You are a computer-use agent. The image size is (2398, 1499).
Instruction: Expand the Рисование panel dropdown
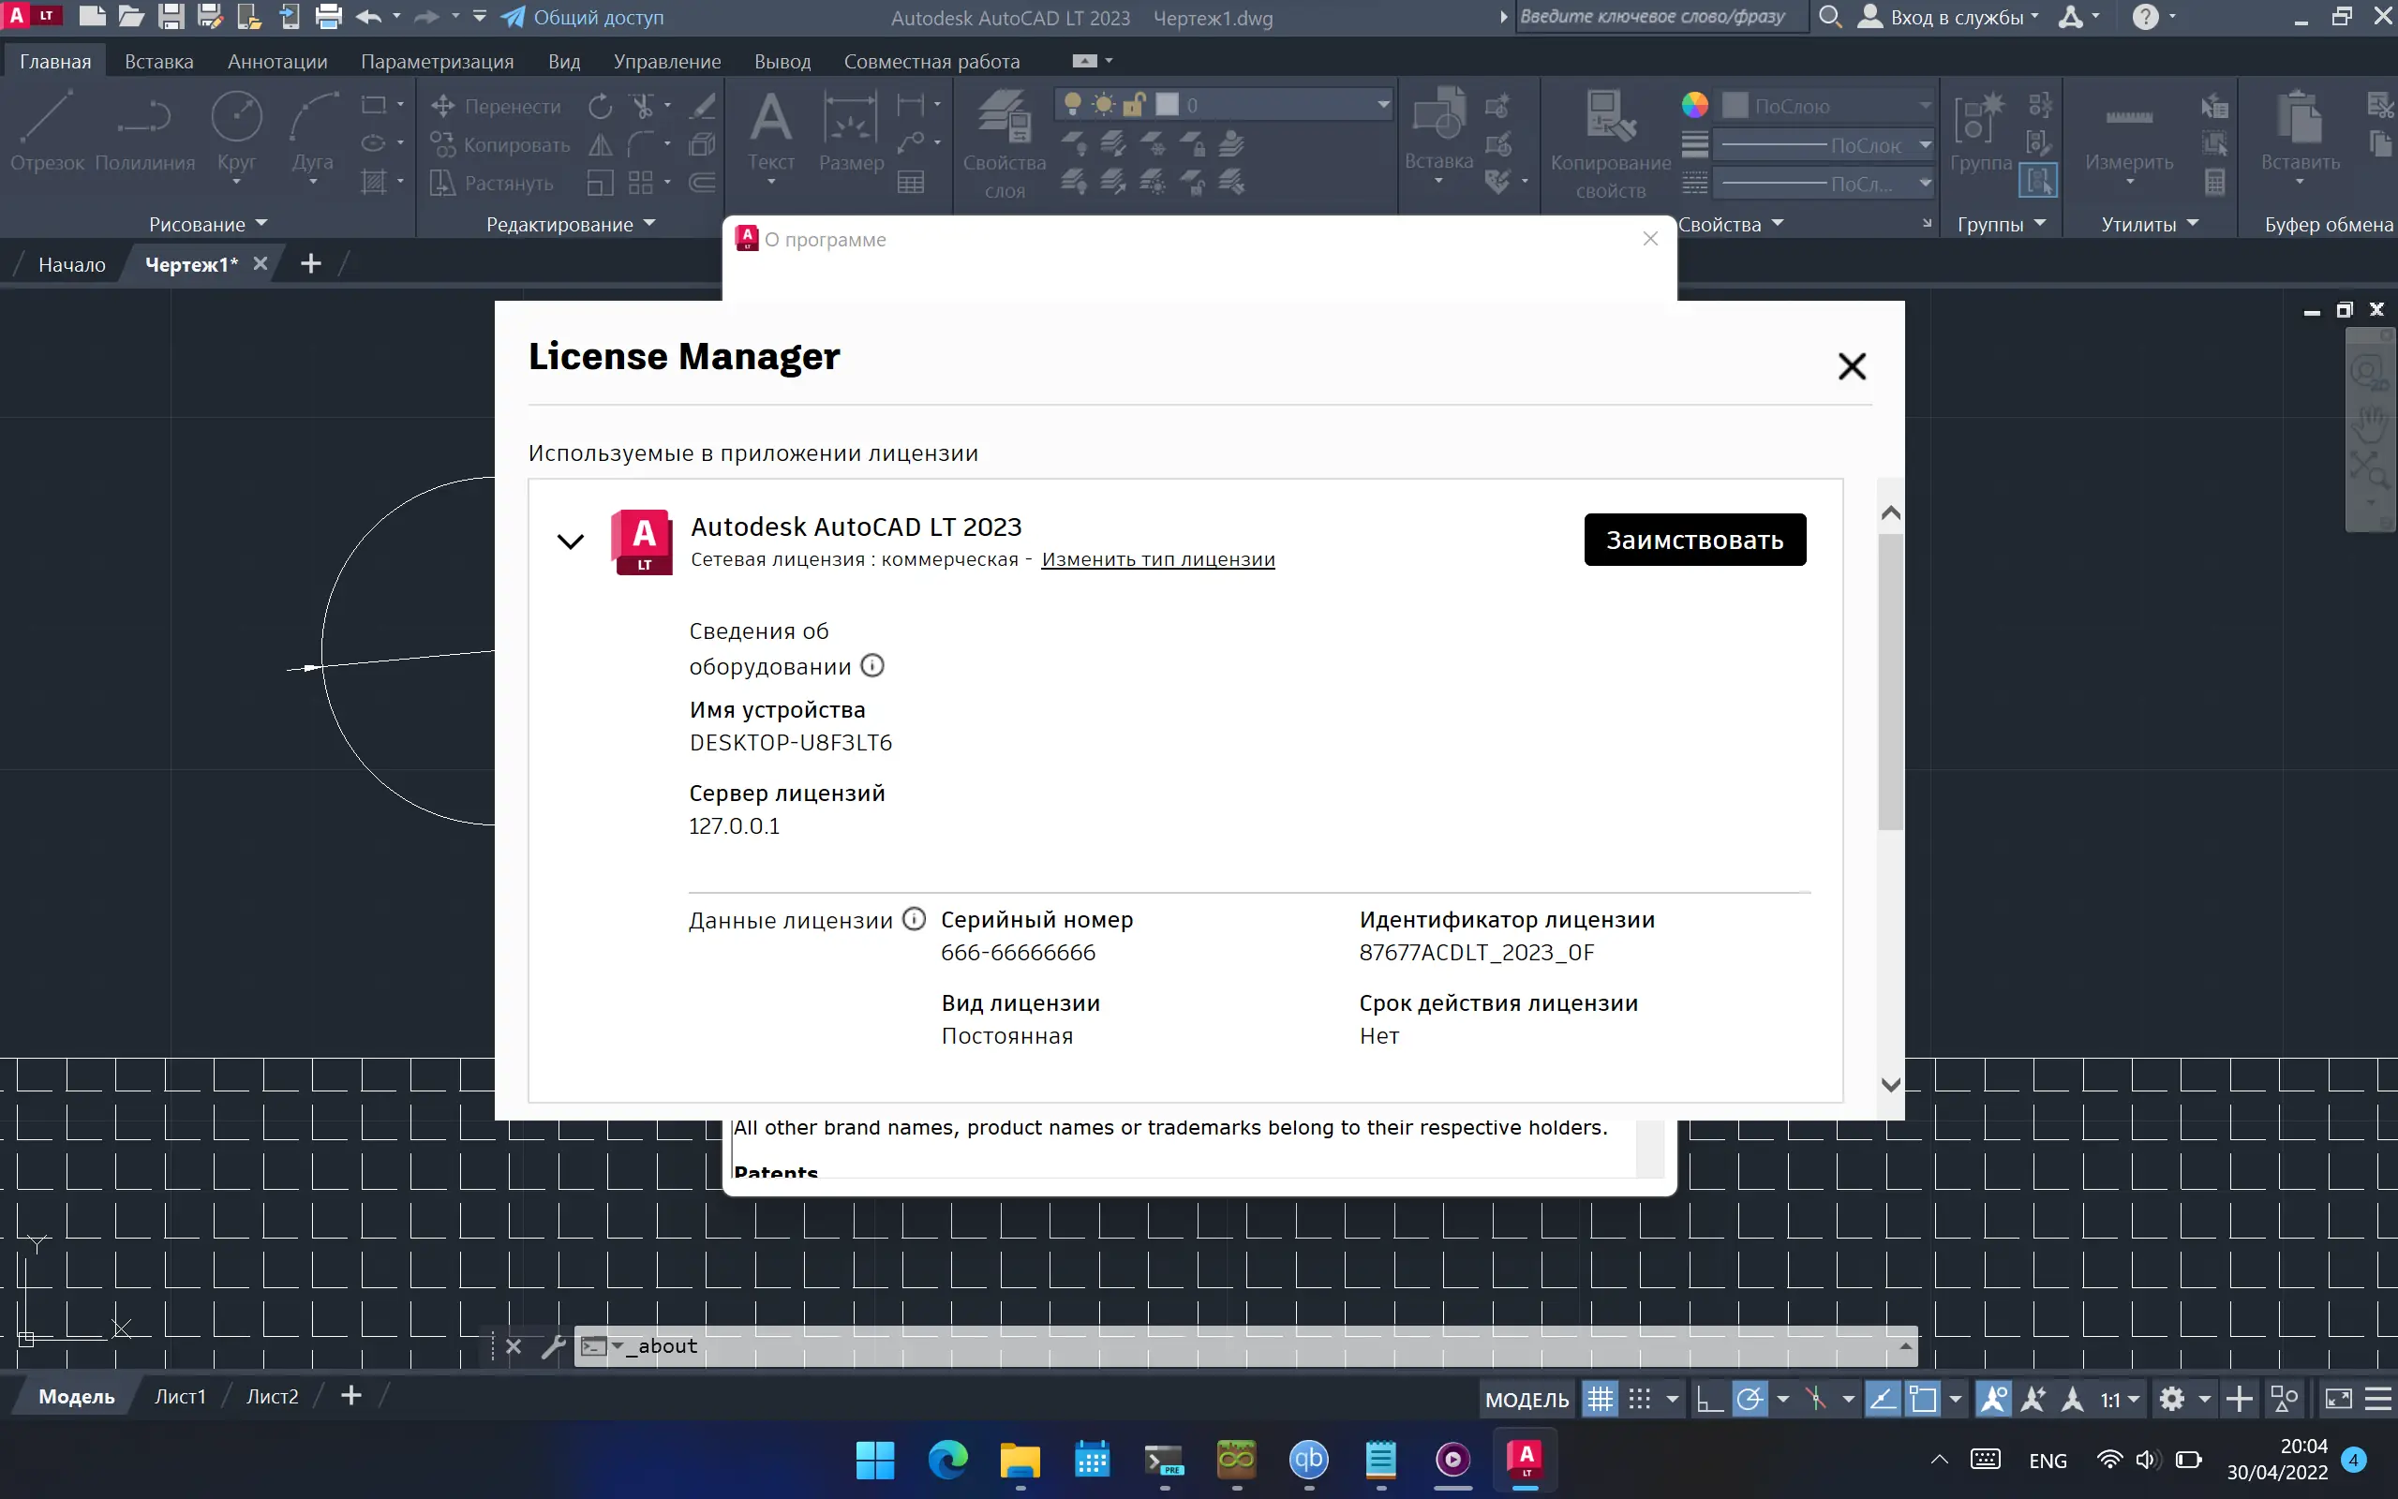(261, 224)
